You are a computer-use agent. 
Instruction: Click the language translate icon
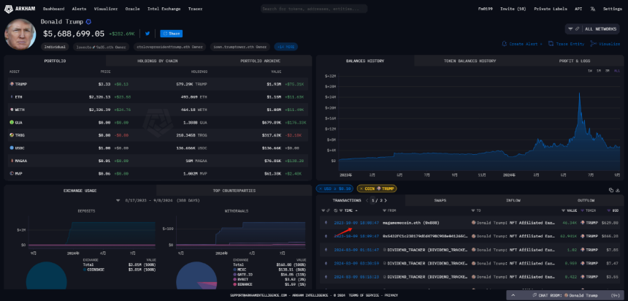tap(593, 9)
